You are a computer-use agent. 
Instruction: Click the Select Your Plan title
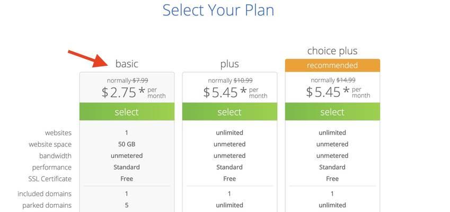218,10
